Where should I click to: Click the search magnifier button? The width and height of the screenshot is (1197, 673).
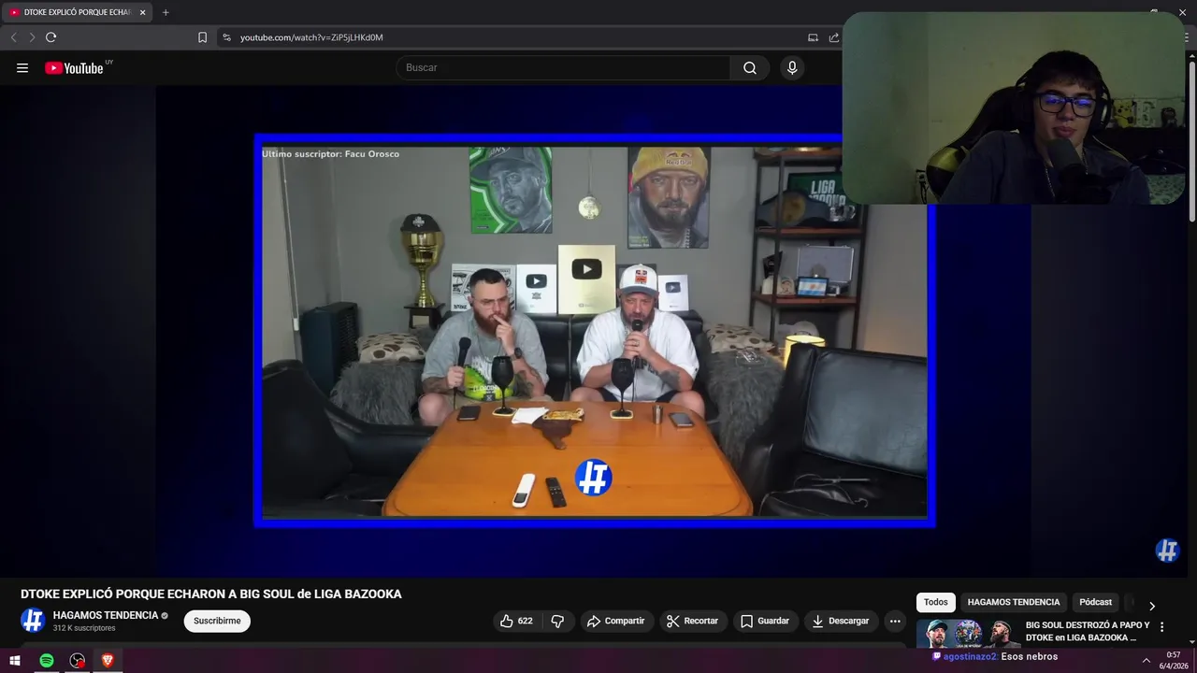point(750,67)
